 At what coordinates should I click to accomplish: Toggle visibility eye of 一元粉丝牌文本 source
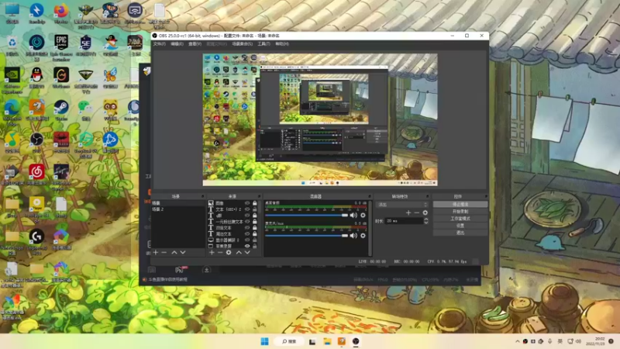click(247, 222)
